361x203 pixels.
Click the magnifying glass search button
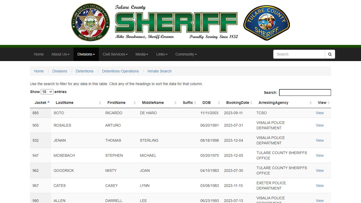[330, 54]
